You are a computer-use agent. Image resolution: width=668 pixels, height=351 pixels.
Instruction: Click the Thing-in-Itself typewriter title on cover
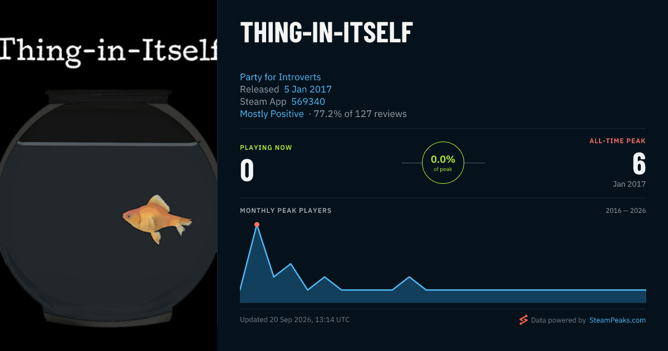(109, 50)
